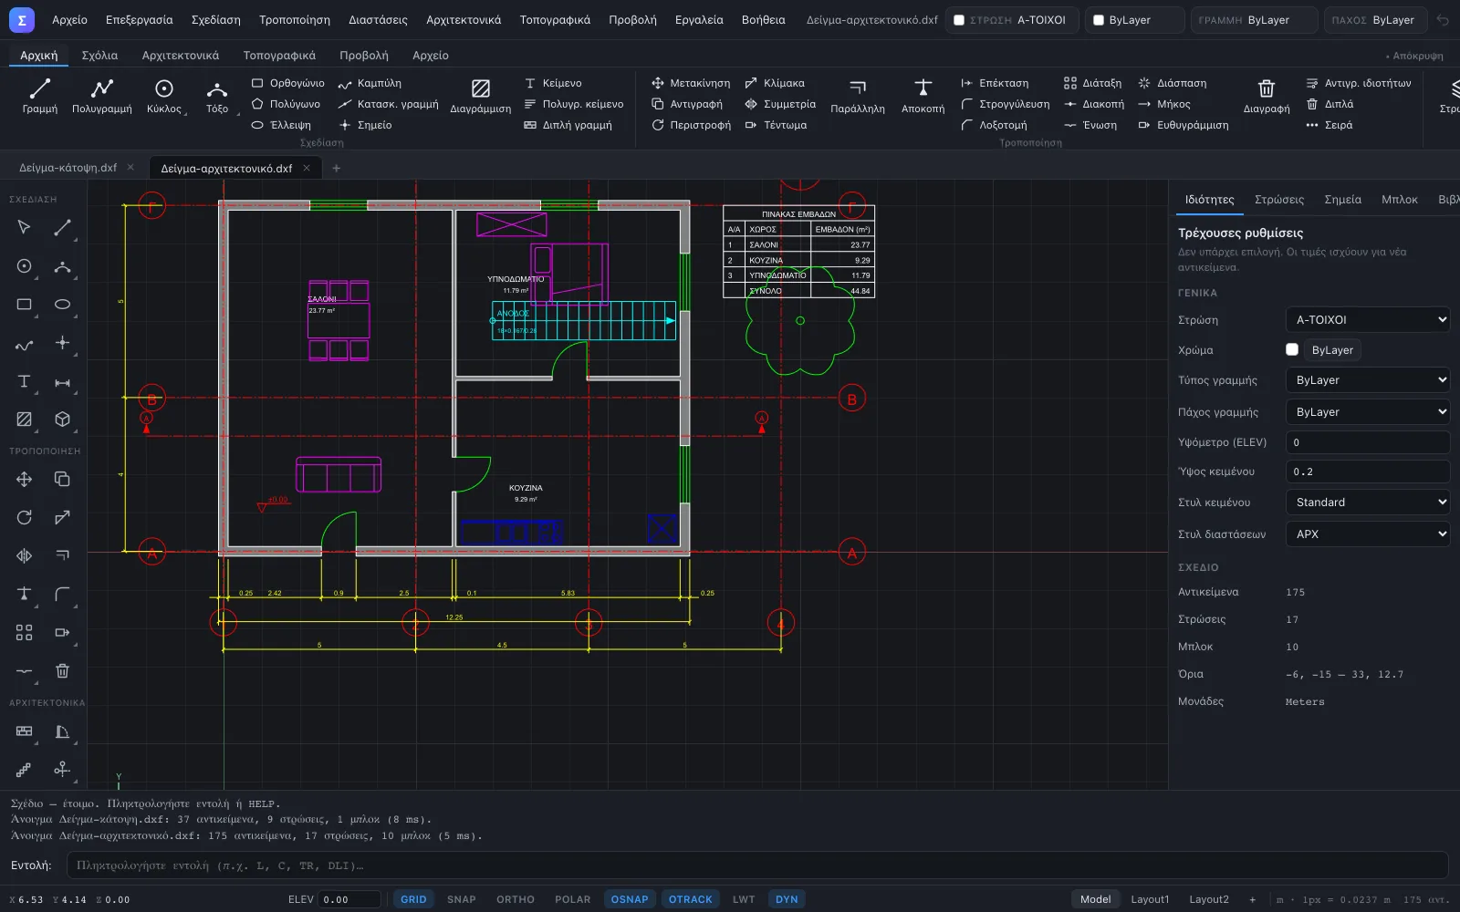Select the Γραμμή line tool in ribbon
The image size is (1460, 912).
[x=39, y=97]
